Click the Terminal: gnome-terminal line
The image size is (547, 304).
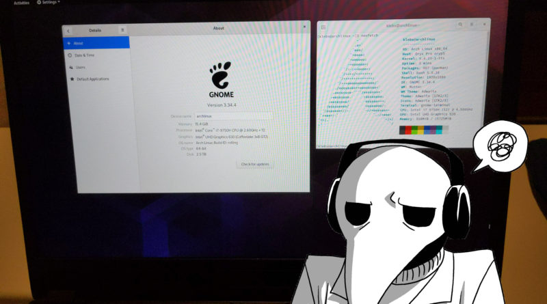point(425,105)
